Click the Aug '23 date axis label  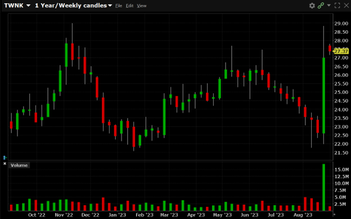click(x=303, y=215)
